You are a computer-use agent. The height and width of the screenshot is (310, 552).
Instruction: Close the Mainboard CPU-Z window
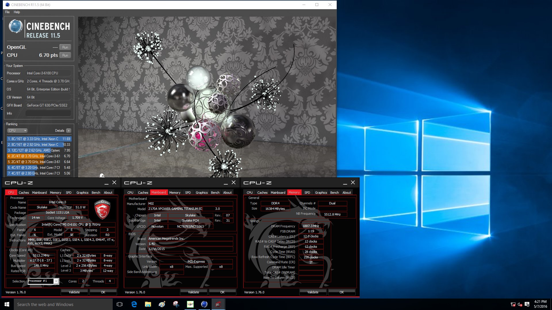pyautogui.click(x=234, y=183)
